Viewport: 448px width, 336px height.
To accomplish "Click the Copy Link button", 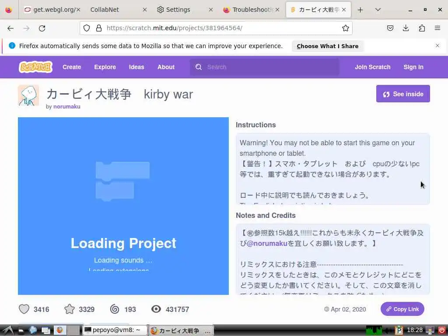I will (x=402, y=309).
